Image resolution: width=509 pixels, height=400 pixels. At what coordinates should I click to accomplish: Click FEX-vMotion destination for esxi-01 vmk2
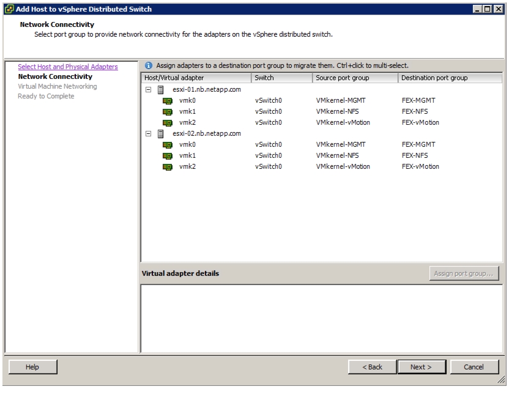coord(420,122)
